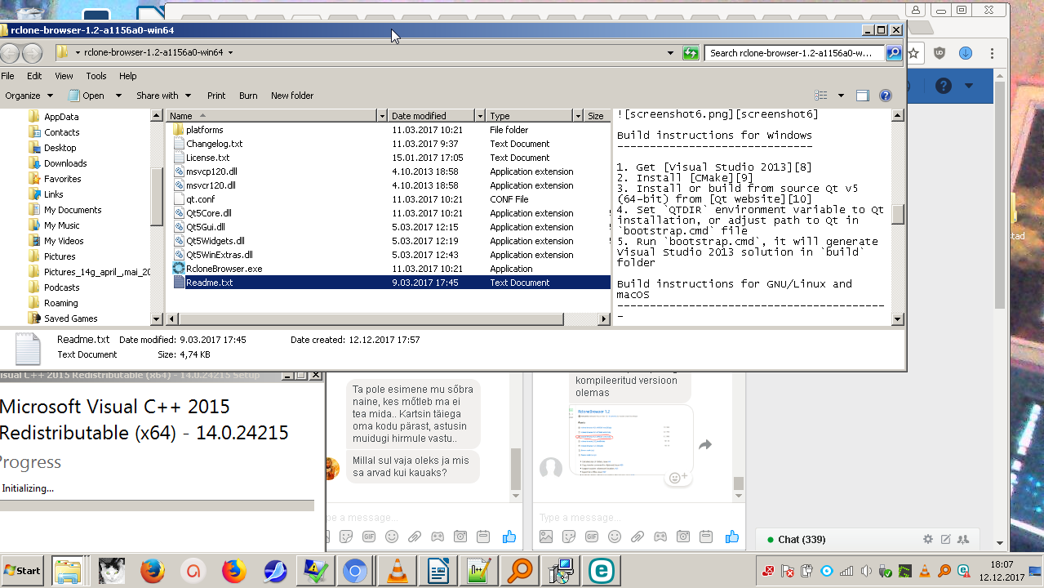Expand the address bar history dropdown

671,53
